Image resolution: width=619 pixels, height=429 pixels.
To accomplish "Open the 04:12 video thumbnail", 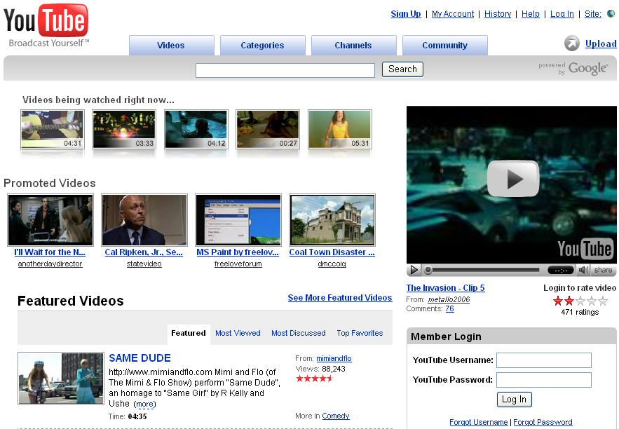I will click(x=196, y=129).
